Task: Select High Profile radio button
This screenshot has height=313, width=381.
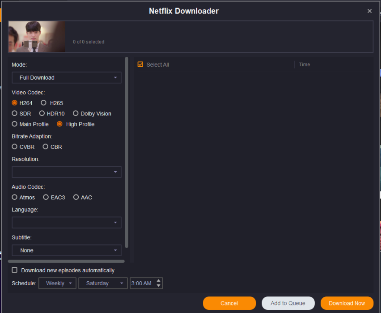Action: (59, 124)
